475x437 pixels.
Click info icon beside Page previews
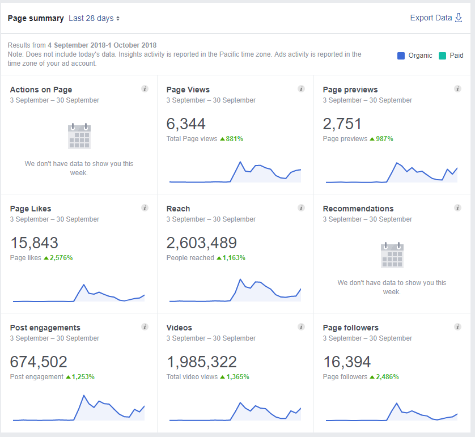tap(458, 89)
